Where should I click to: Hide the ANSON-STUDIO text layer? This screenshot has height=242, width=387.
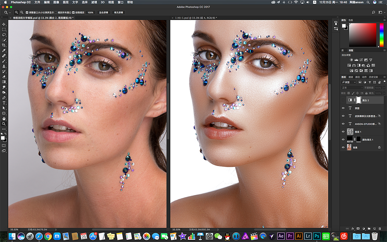click(x=343, y=124)
